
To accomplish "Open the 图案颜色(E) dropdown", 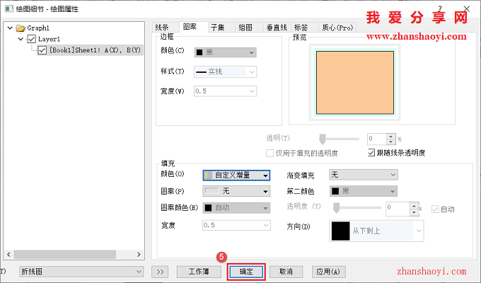I will coord(236,208).
